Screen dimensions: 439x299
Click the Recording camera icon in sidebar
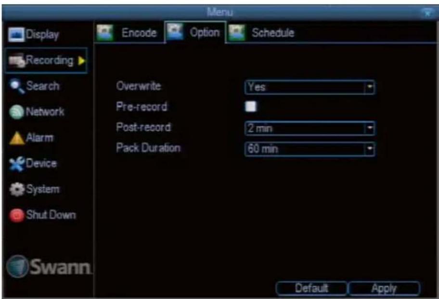17,61
